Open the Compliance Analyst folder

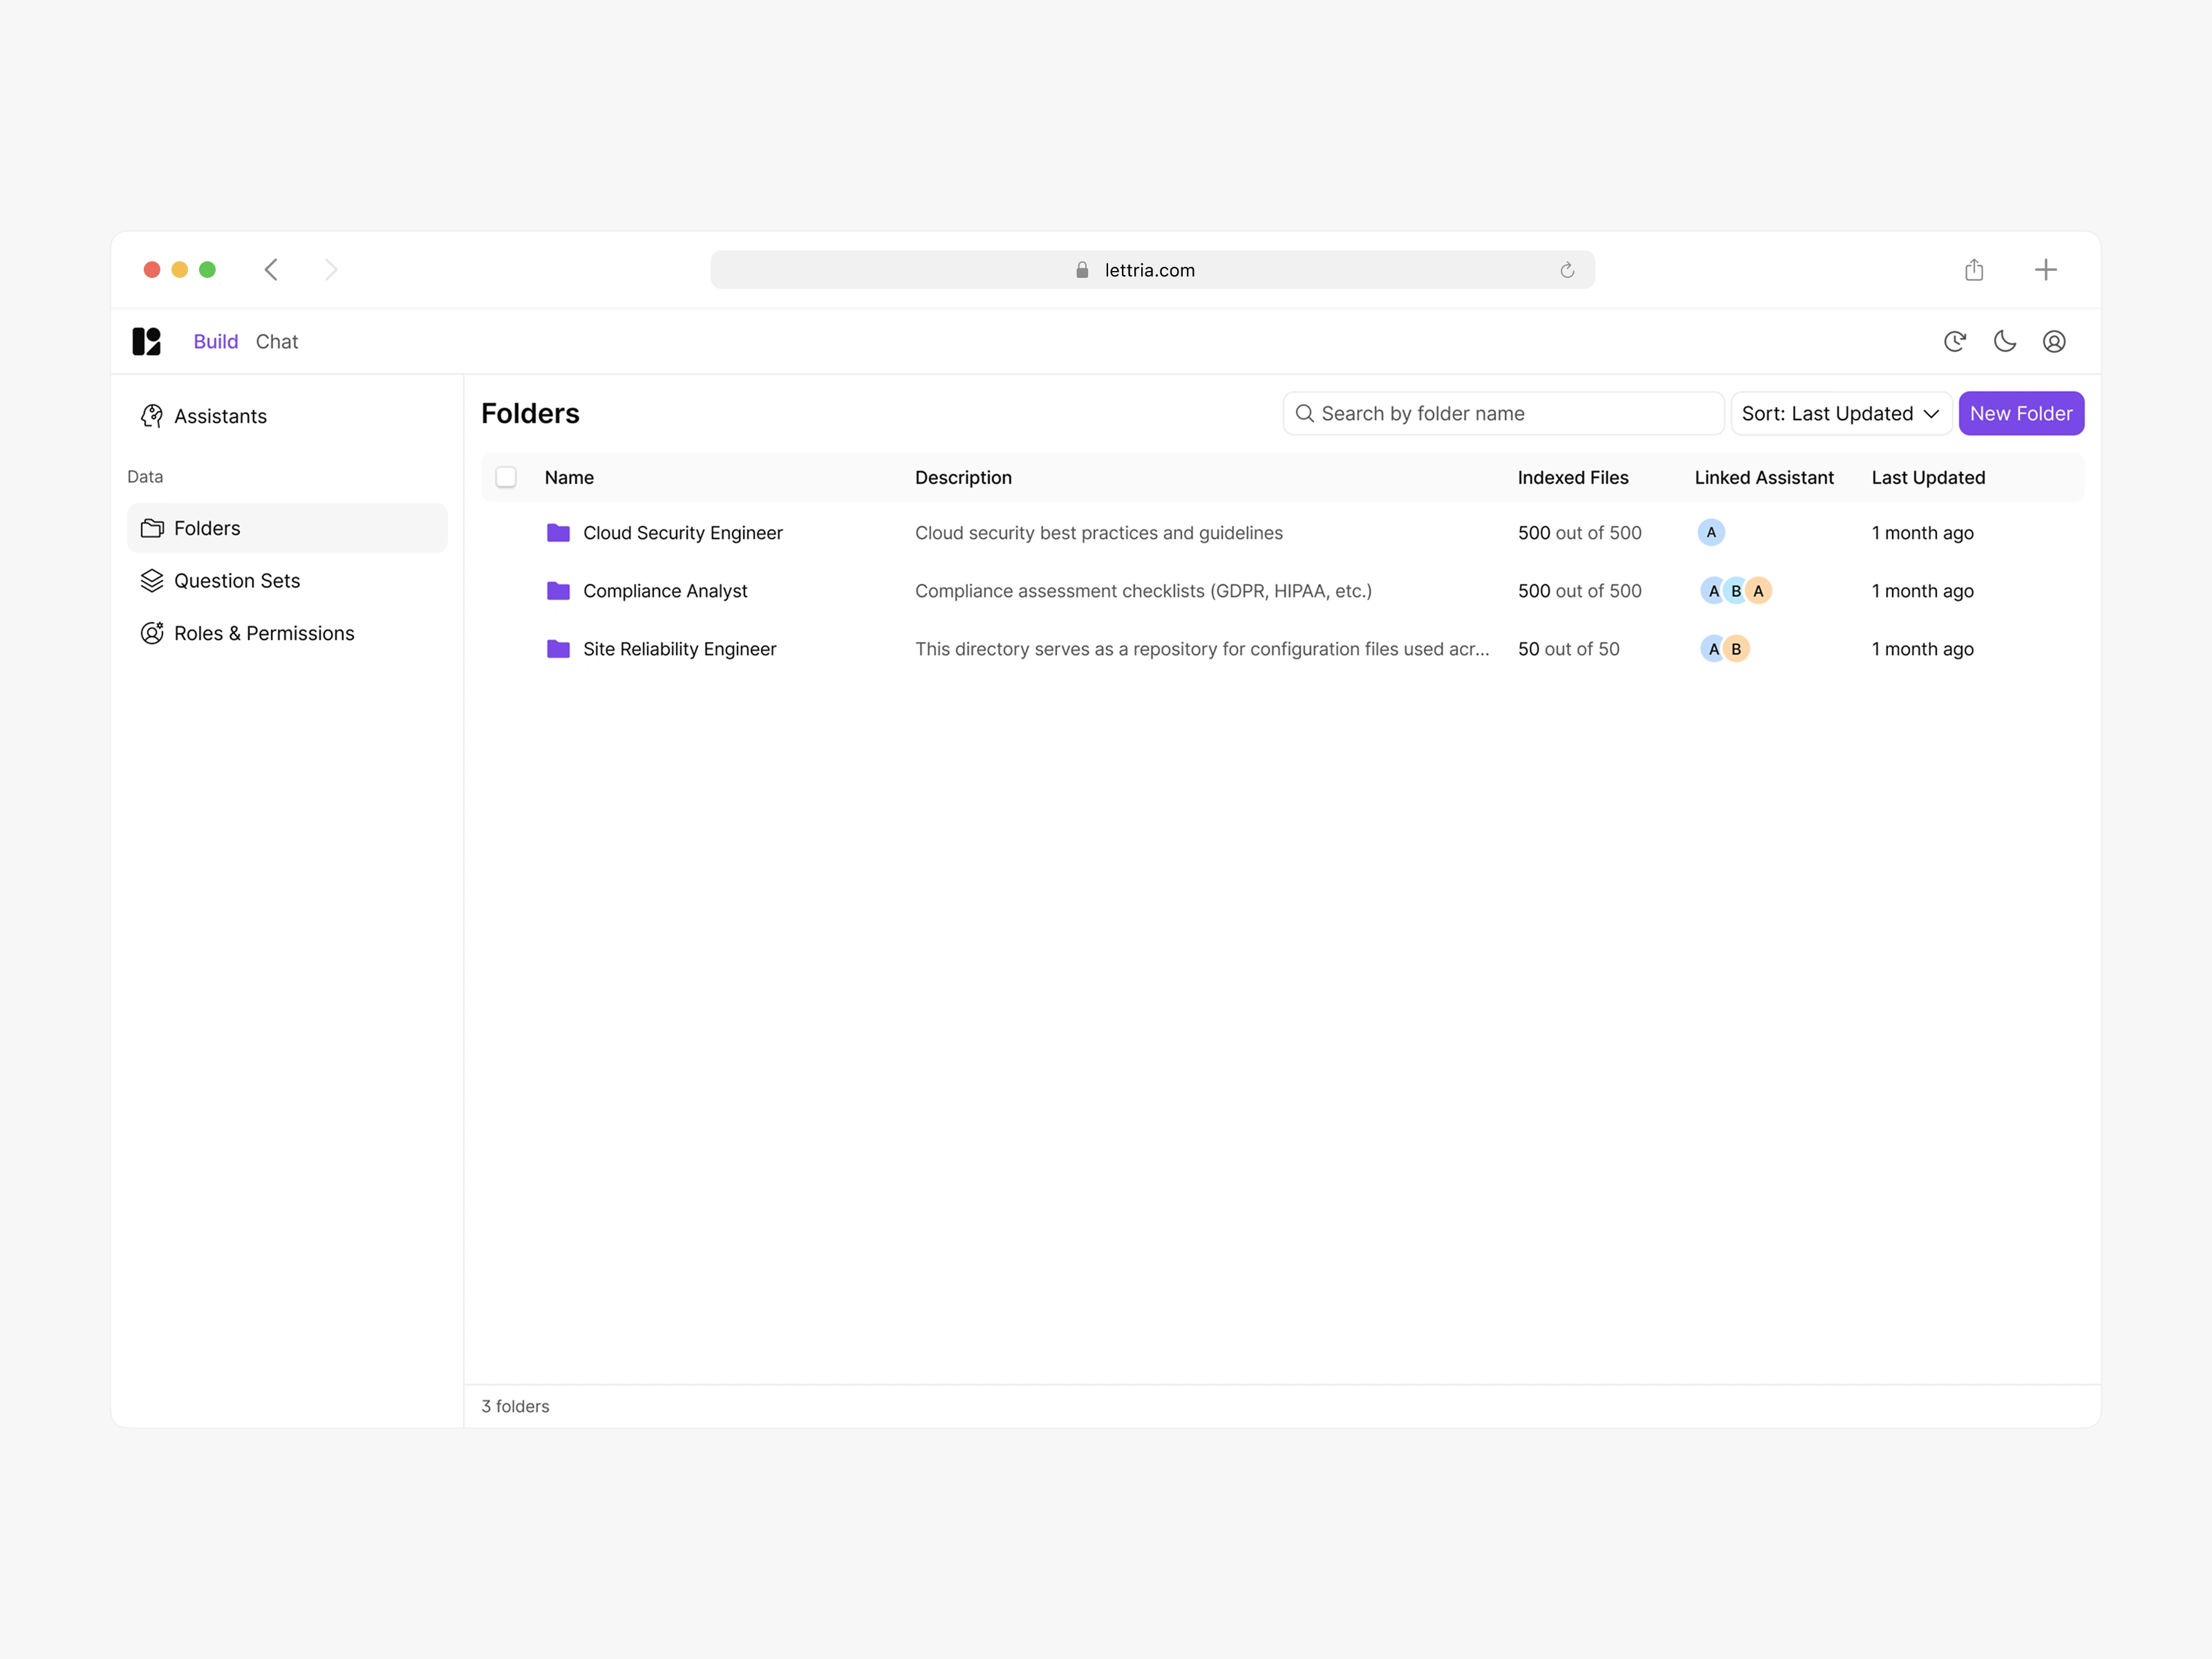coord(665,591)
